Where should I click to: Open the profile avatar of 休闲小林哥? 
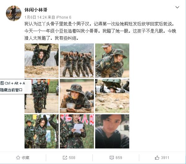14,13
